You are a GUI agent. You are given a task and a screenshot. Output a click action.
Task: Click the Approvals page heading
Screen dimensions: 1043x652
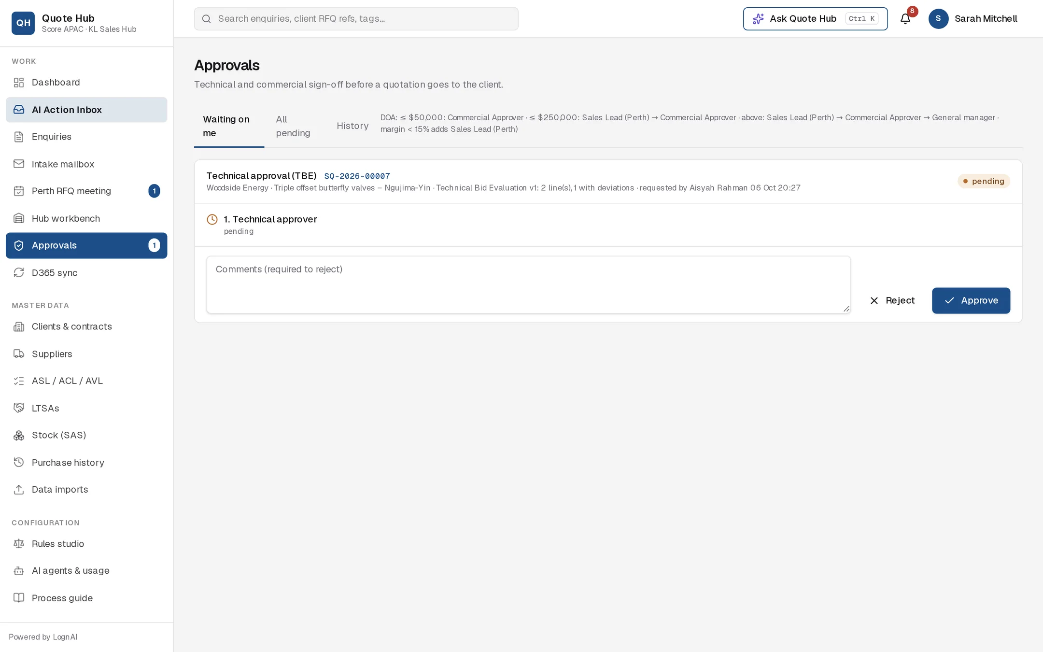point(226,65)
